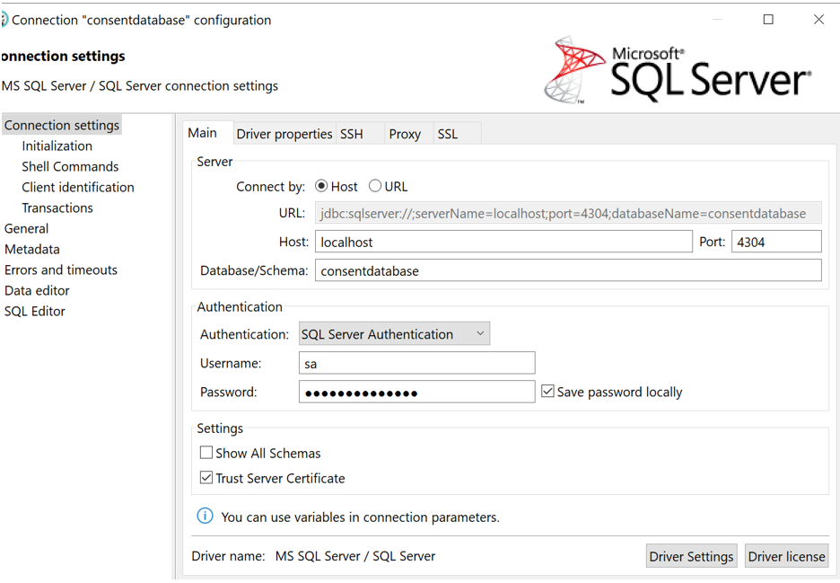Disable the Trust Server Certificate checkbox
840x583 pixels.
pos(206,478)
